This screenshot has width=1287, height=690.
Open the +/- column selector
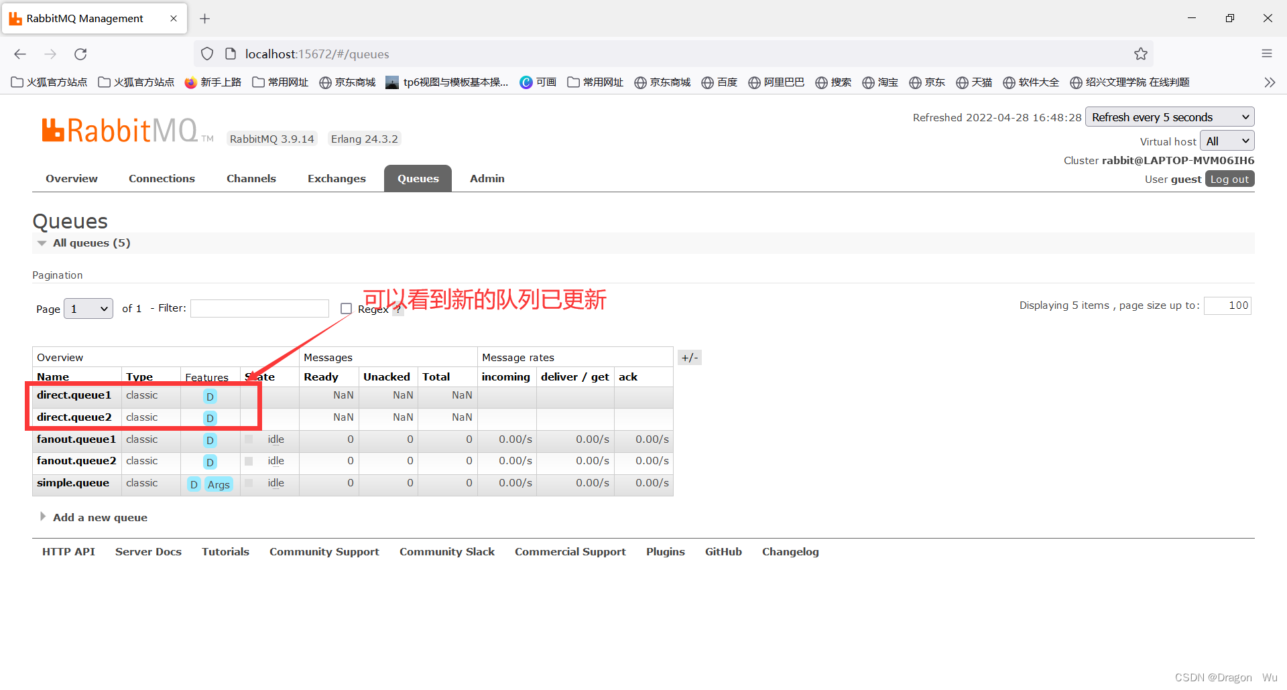click(x=689, y=357)
